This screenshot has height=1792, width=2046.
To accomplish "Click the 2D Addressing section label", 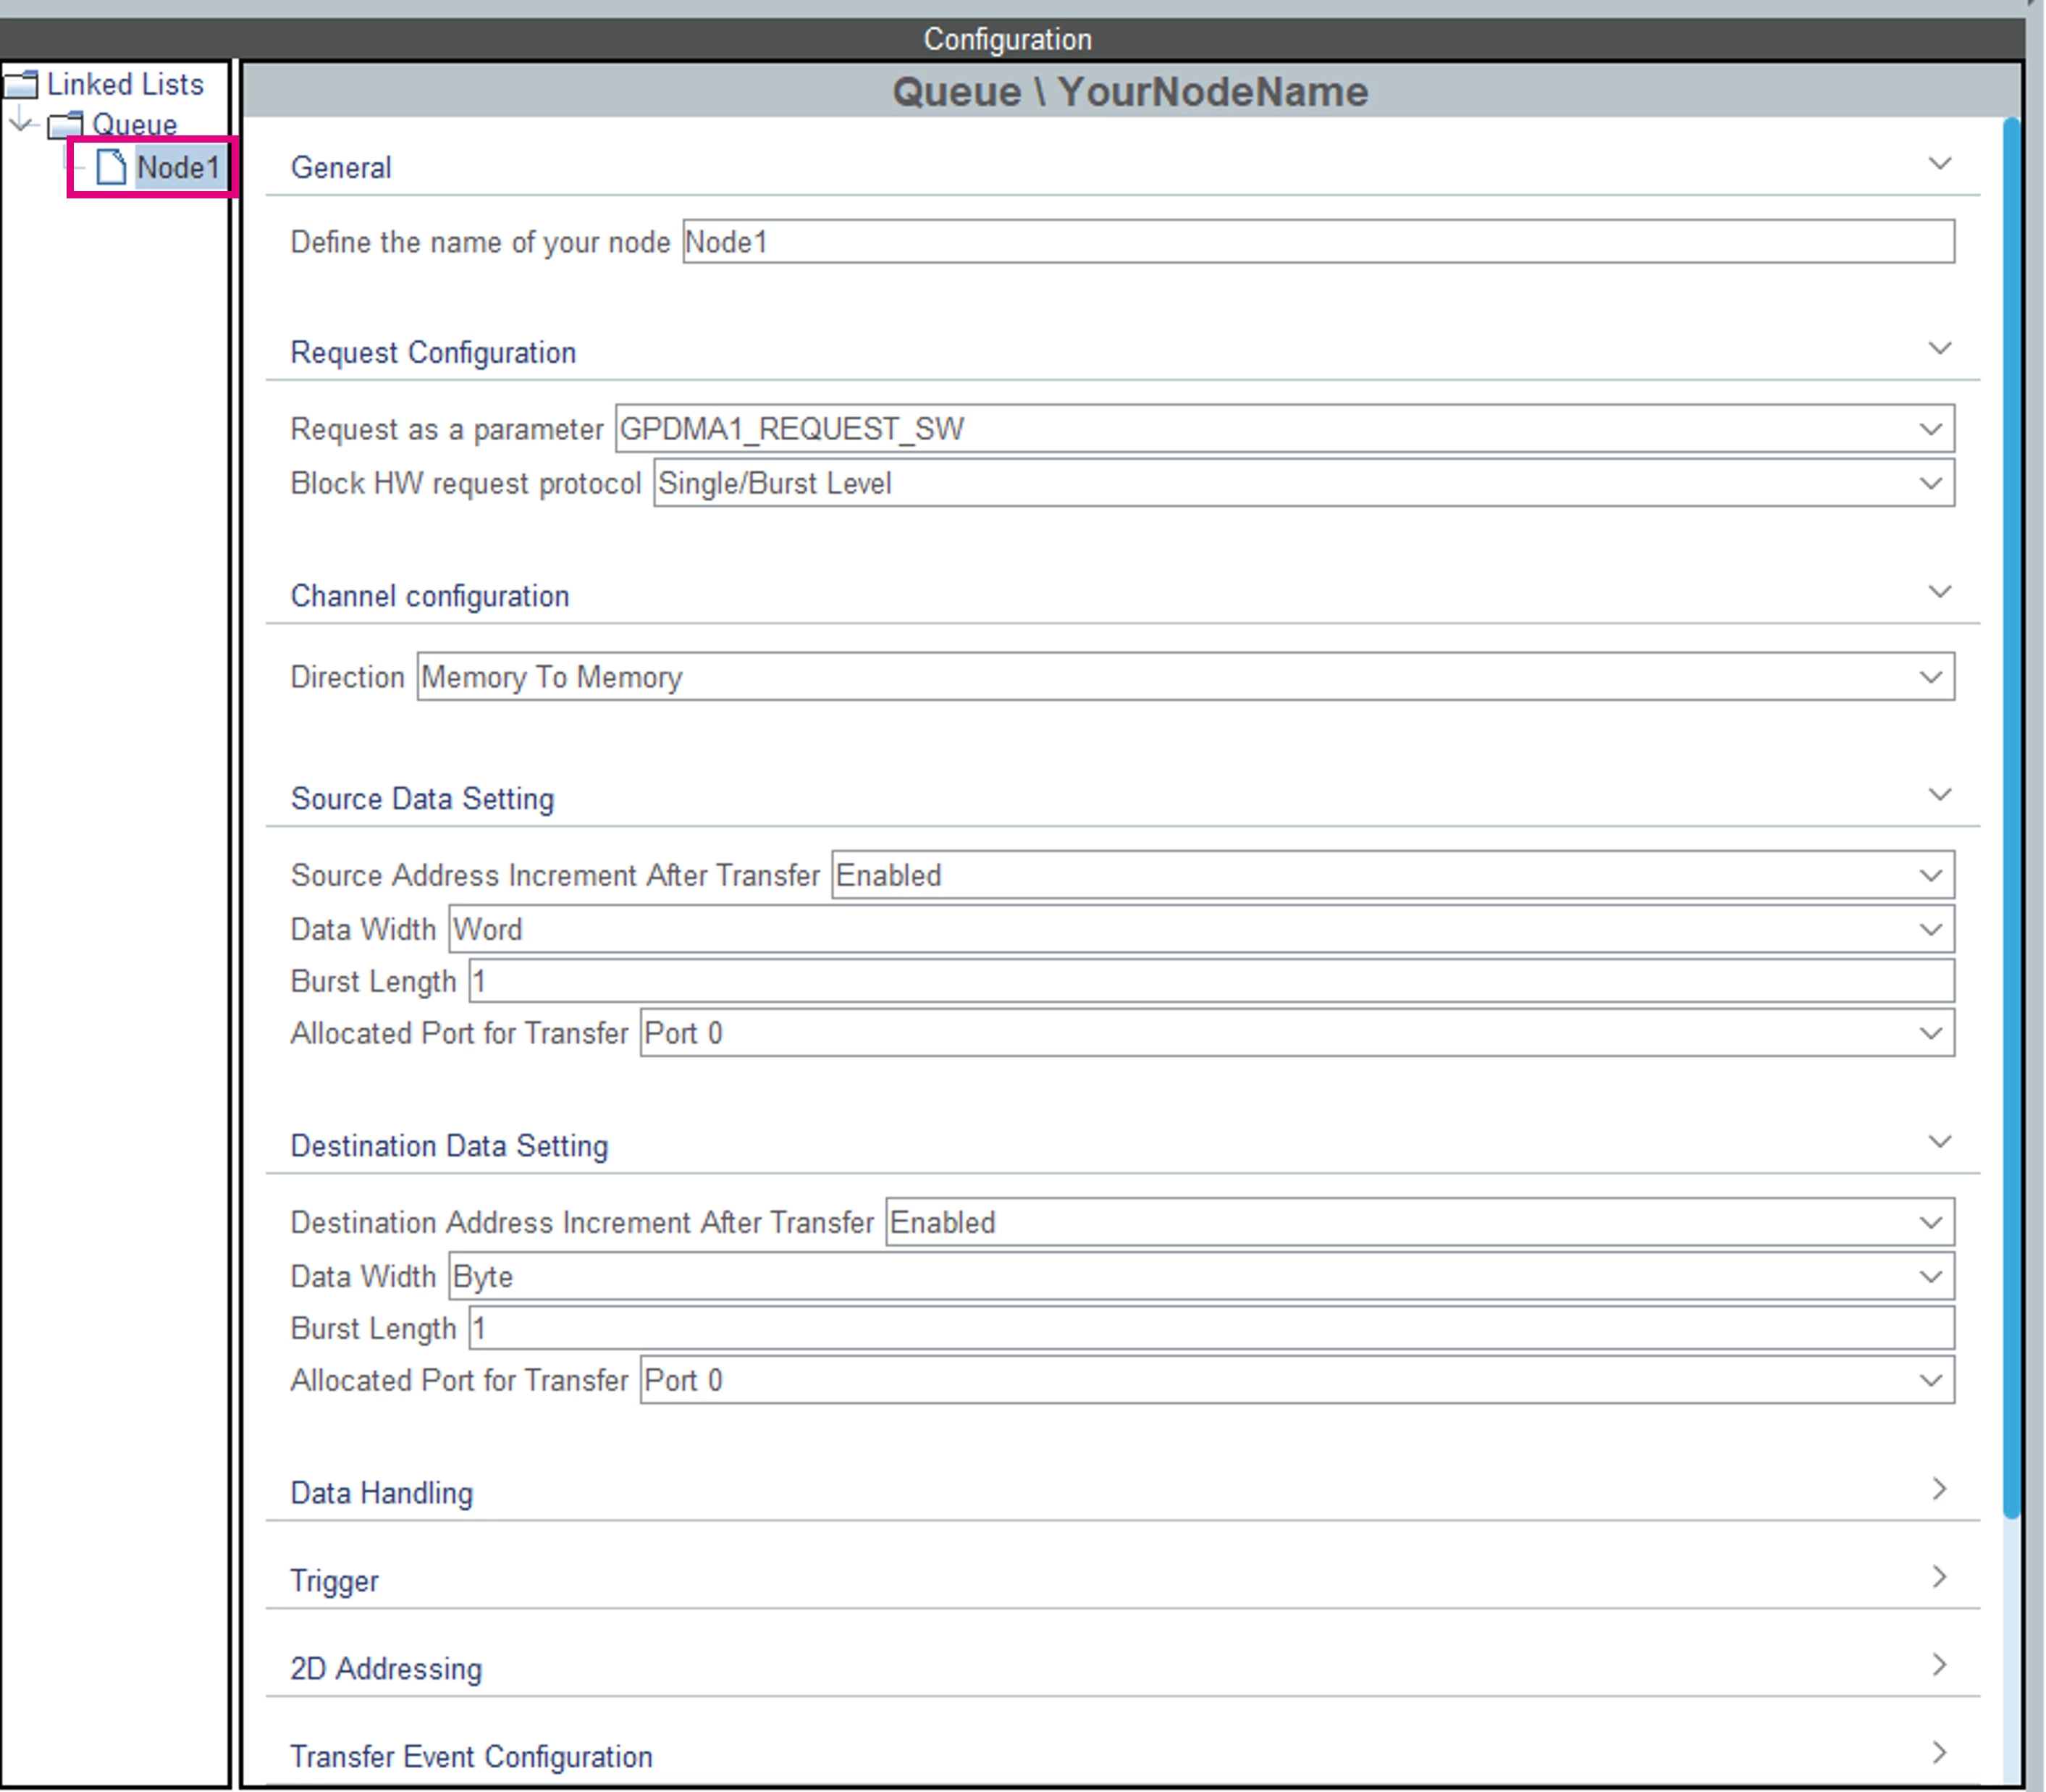I will tap(386, 1669).
